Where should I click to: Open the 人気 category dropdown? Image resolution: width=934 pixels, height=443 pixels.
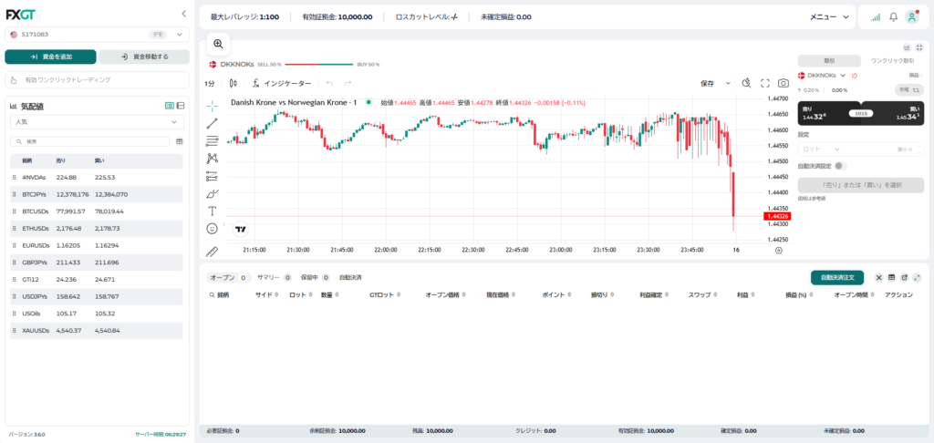[97, 121]
